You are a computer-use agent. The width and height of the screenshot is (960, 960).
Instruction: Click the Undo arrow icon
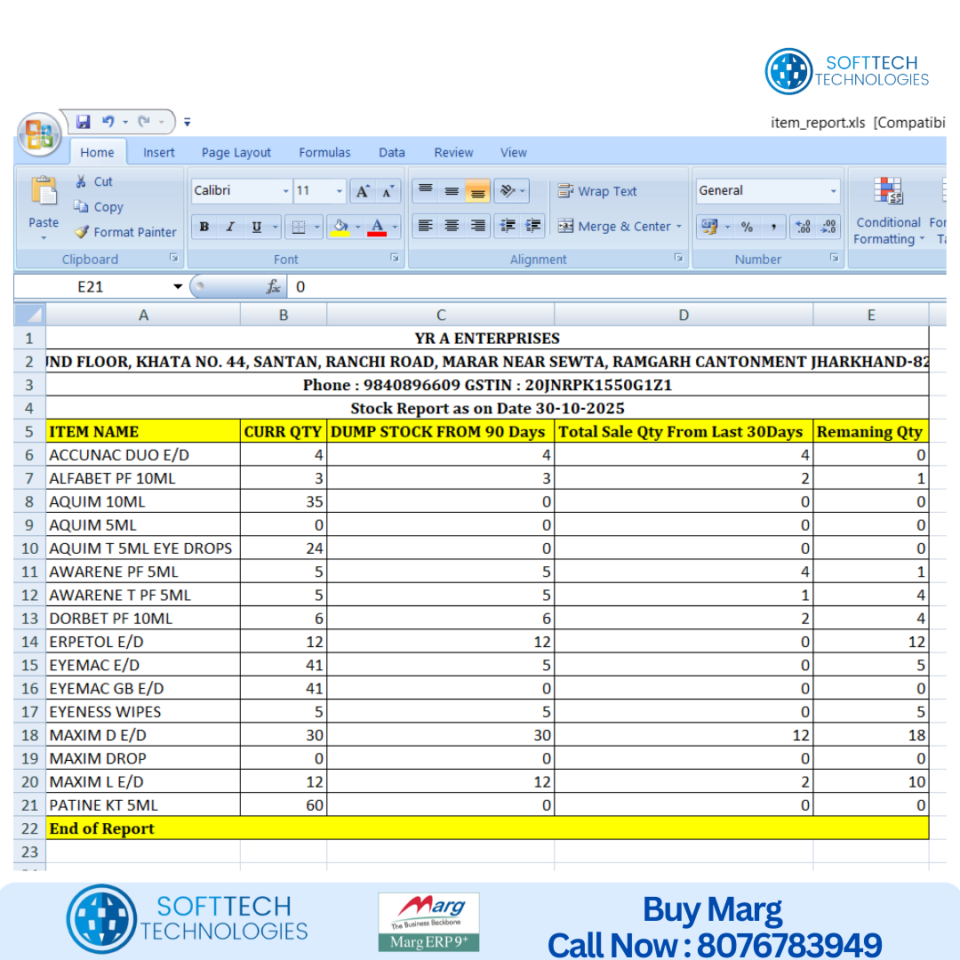click(108, 122)
